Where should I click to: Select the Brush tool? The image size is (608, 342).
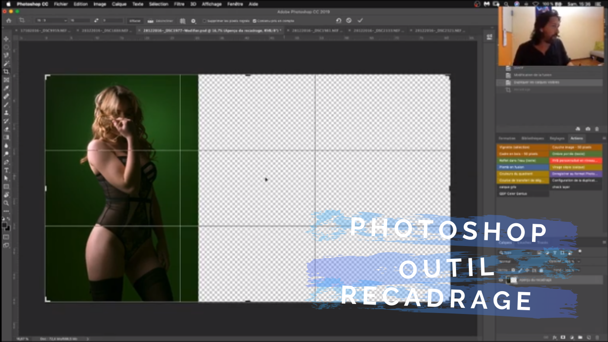[x=6, y=104]
